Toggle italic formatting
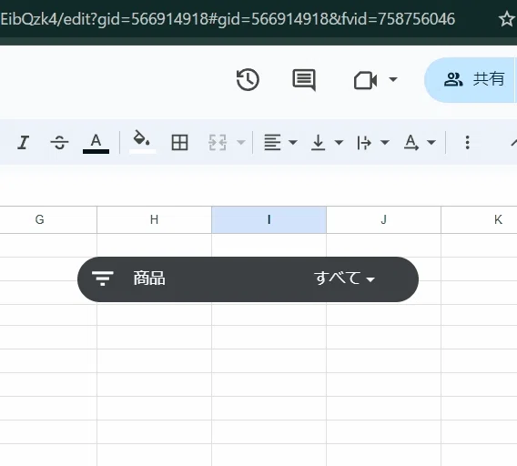This screenshot has width=517, height=466. point(23,143)
